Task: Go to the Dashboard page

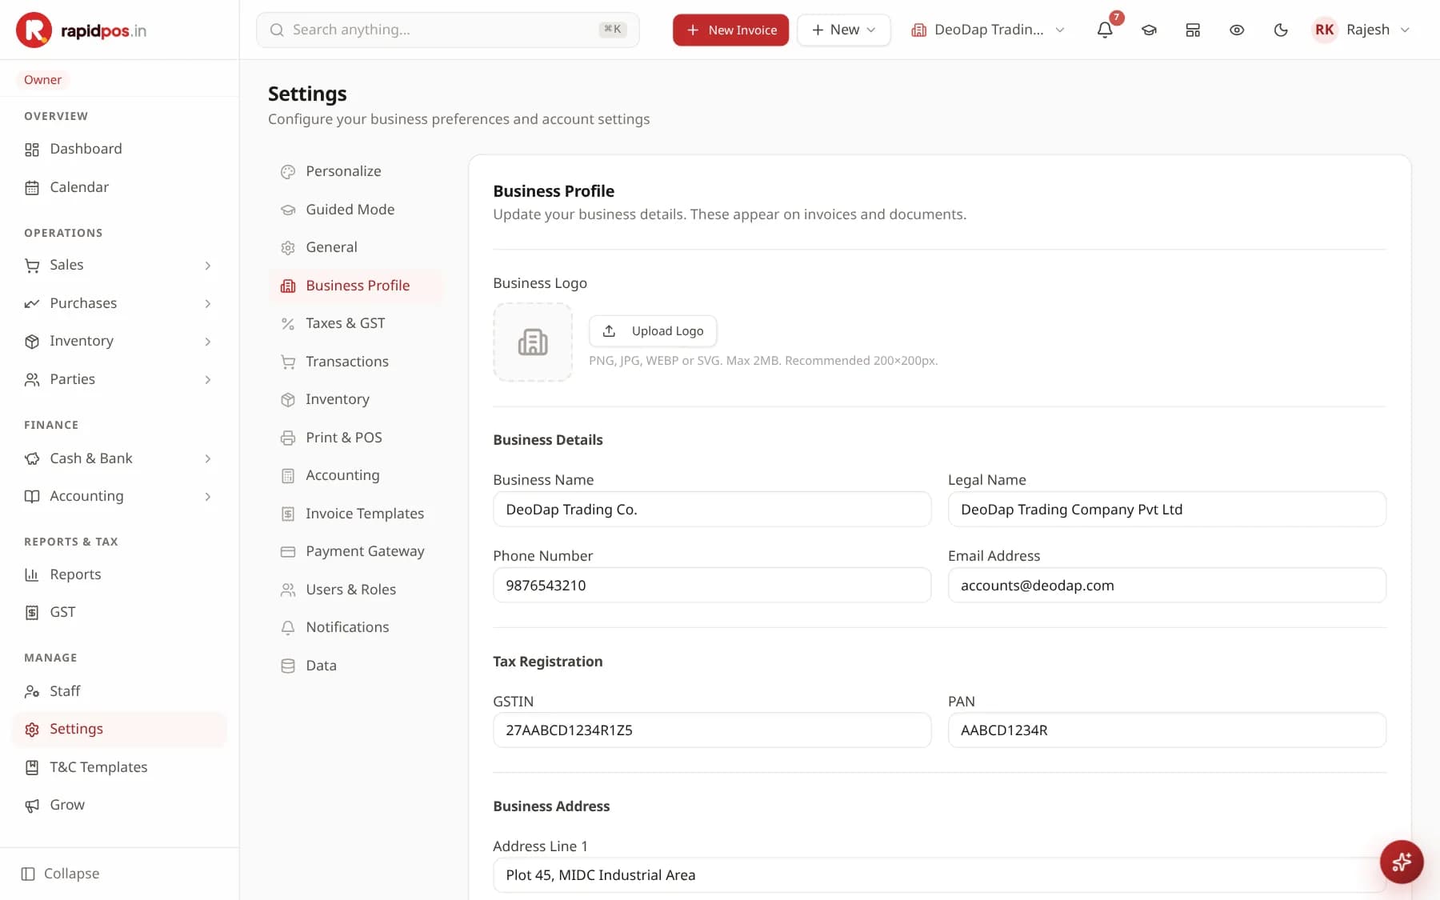Action: point(120,149)
